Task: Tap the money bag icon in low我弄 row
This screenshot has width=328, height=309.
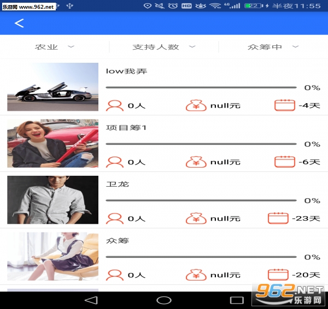Action: pos(196,105)
